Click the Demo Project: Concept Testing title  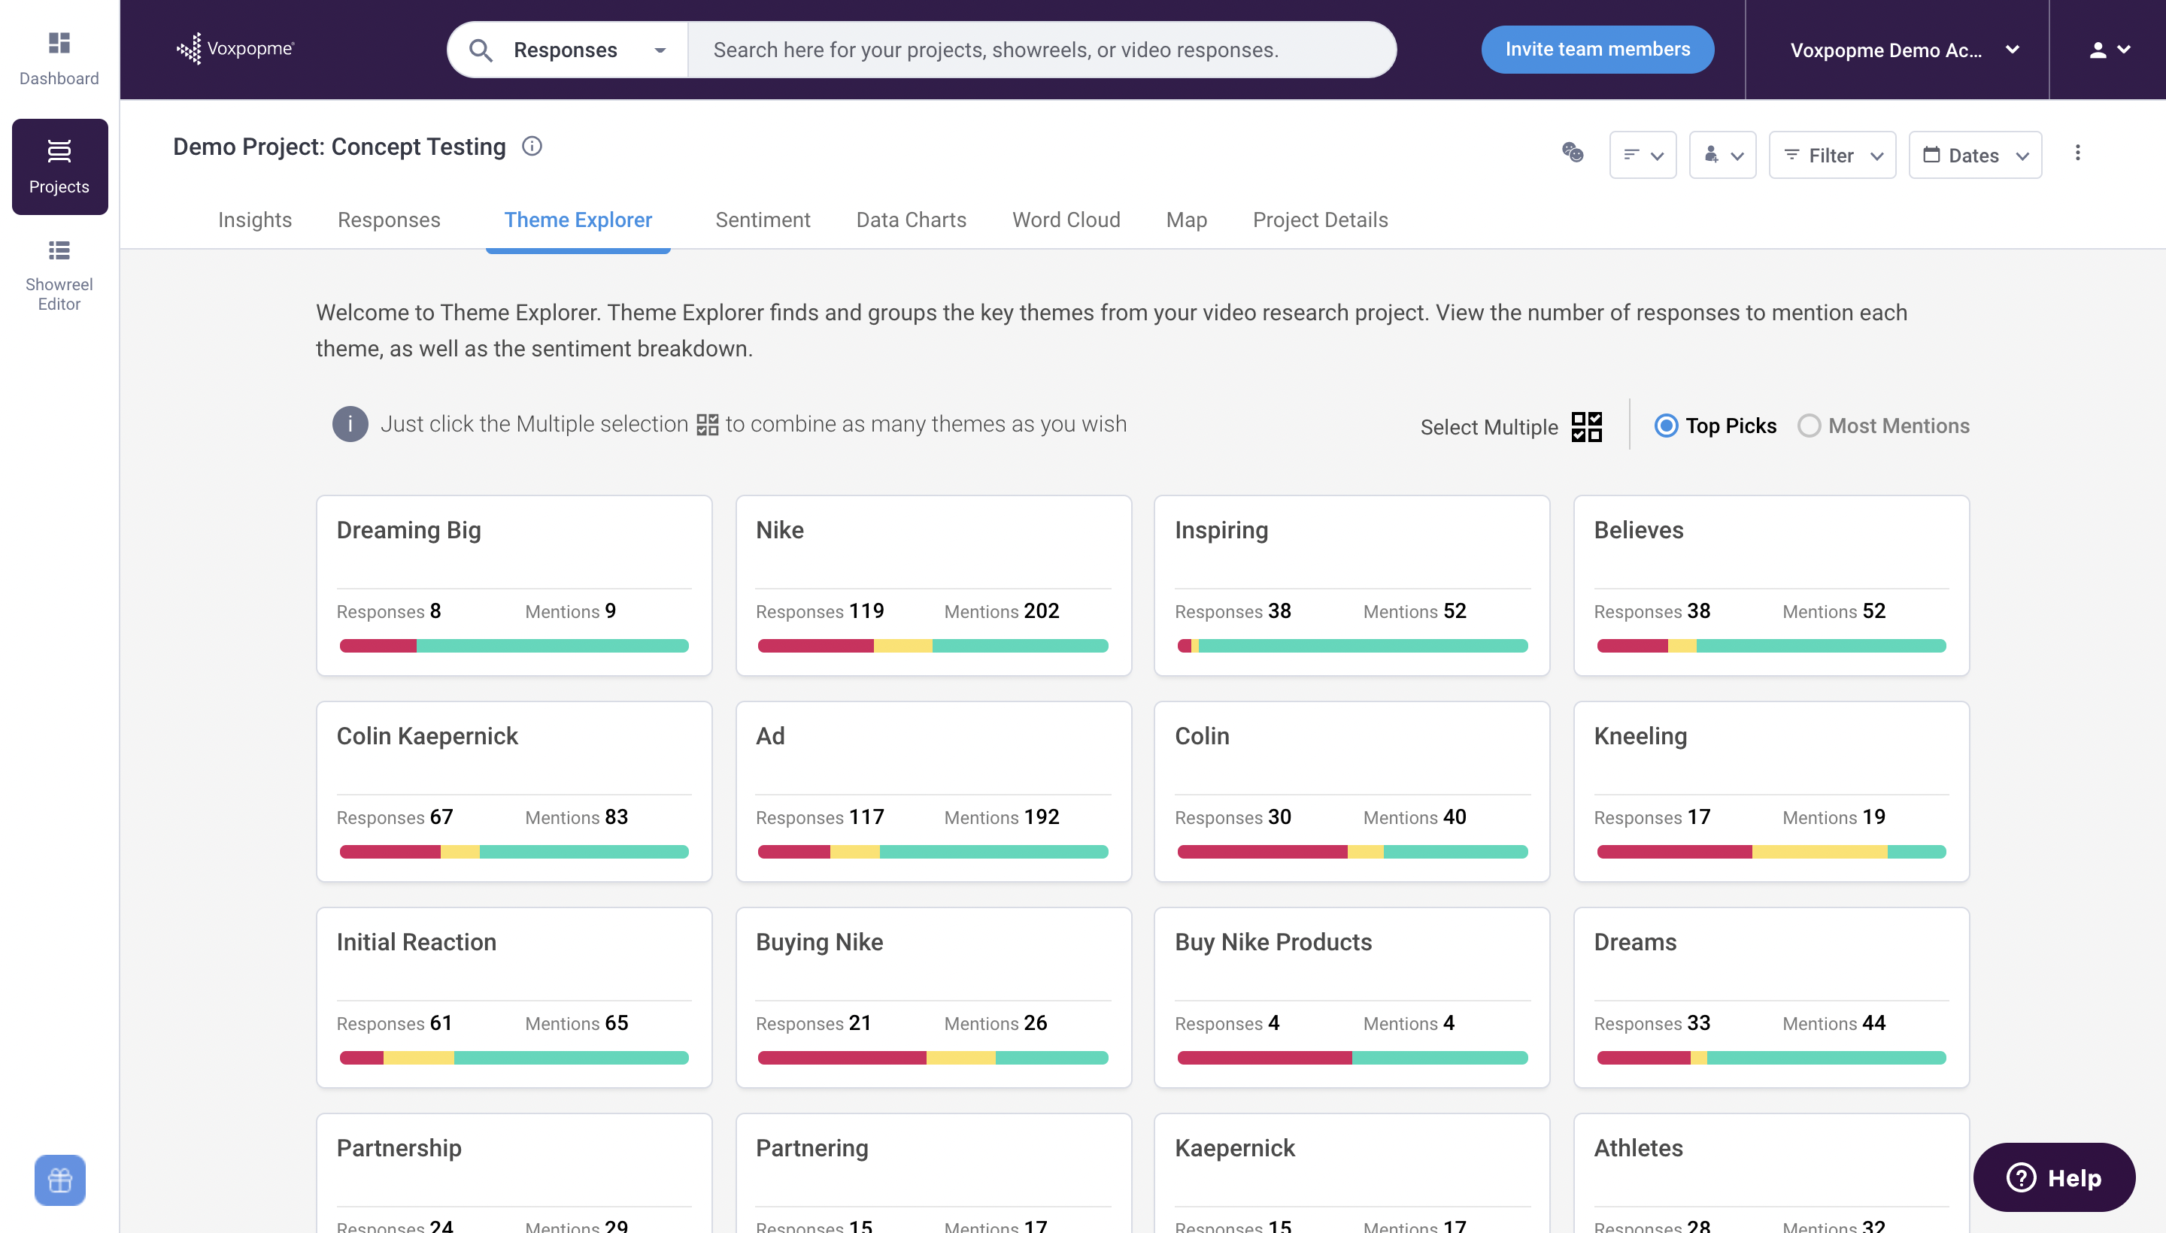[x=339, y=147]
